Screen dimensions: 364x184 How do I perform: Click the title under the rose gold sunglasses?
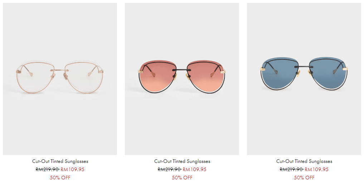60,161
